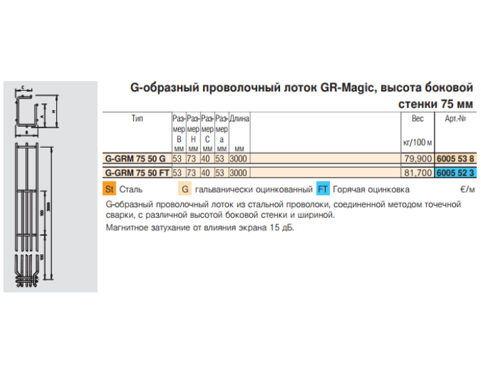
Task: Click the orange St steel badge
Action: [109, 189]
